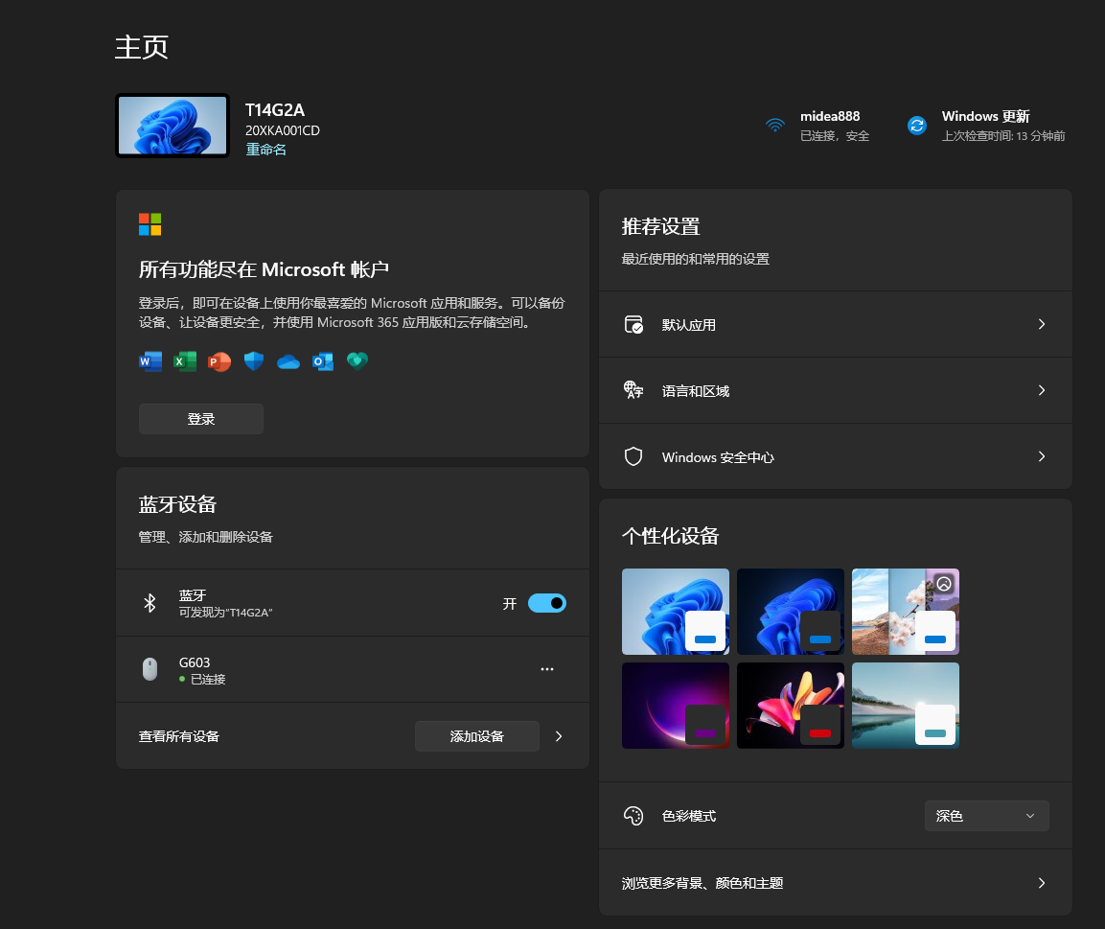Click the Windows Update sync icon
This screenshot has height=929, width=1105.
pos(917,126)
